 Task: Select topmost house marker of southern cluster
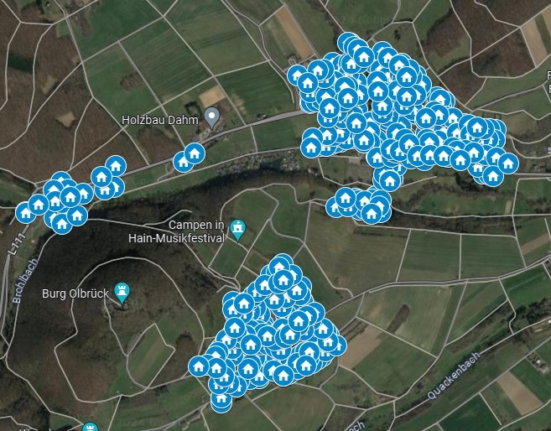(280, 266)
